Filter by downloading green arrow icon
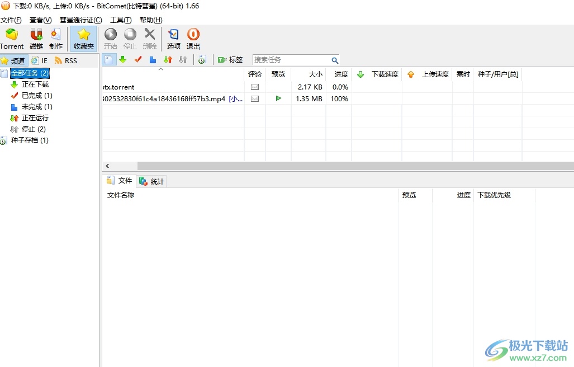The height and width of the screenshot is (367, 574). [x=123, y=60]
